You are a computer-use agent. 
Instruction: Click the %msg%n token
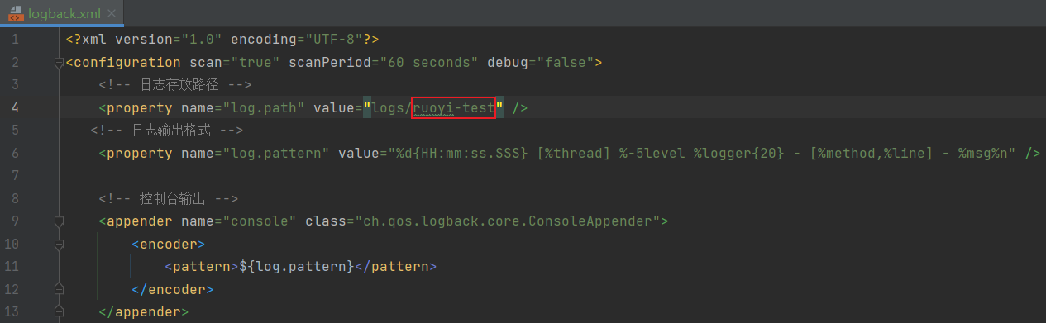point(987,153)
